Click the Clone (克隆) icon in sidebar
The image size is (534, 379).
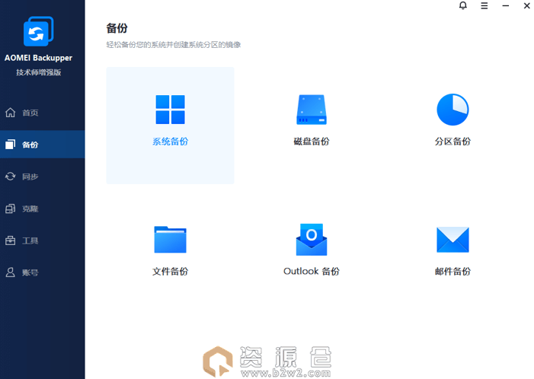(x=11, y=209)
